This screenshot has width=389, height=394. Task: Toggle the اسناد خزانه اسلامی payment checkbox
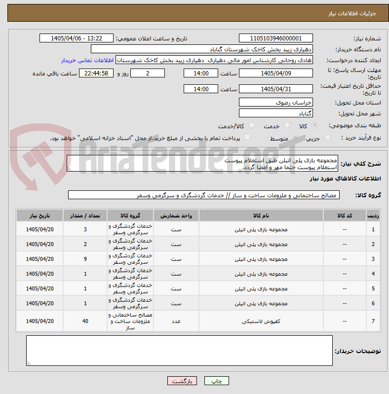tap(247, 137)
